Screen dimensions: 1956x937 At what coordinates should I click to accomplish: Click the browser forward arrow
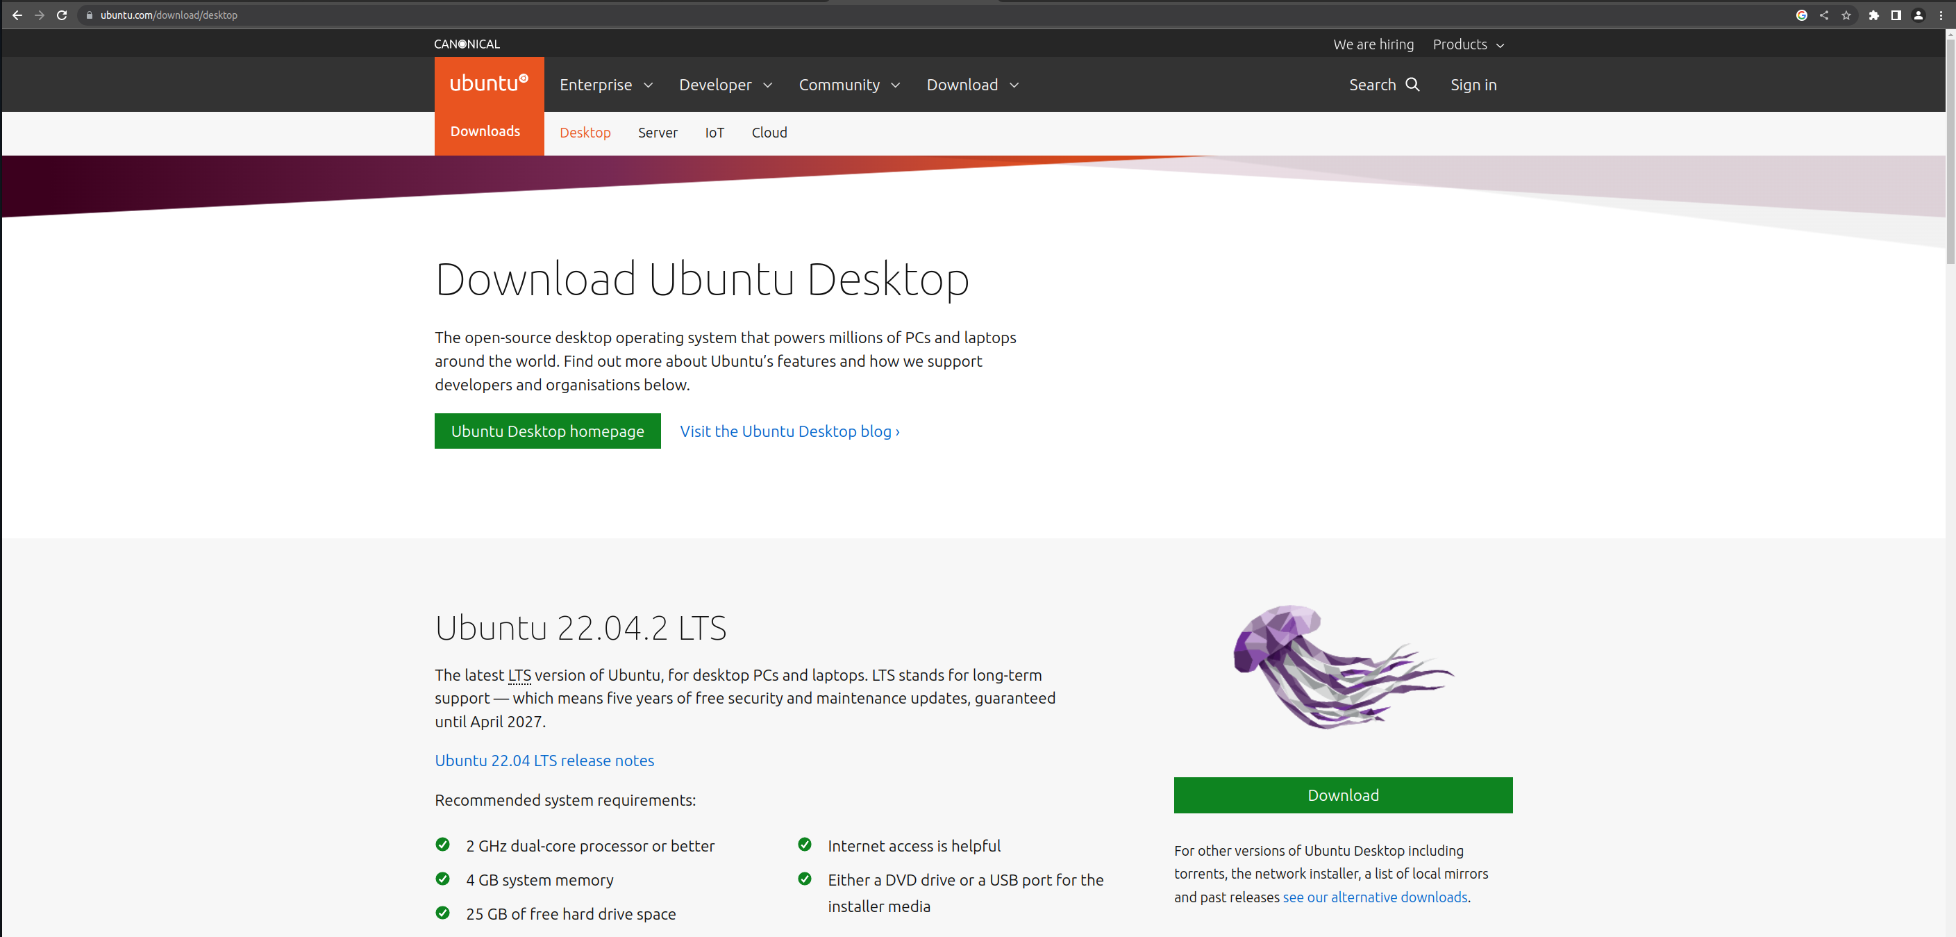pyautogui.click(x=40, y=15)
